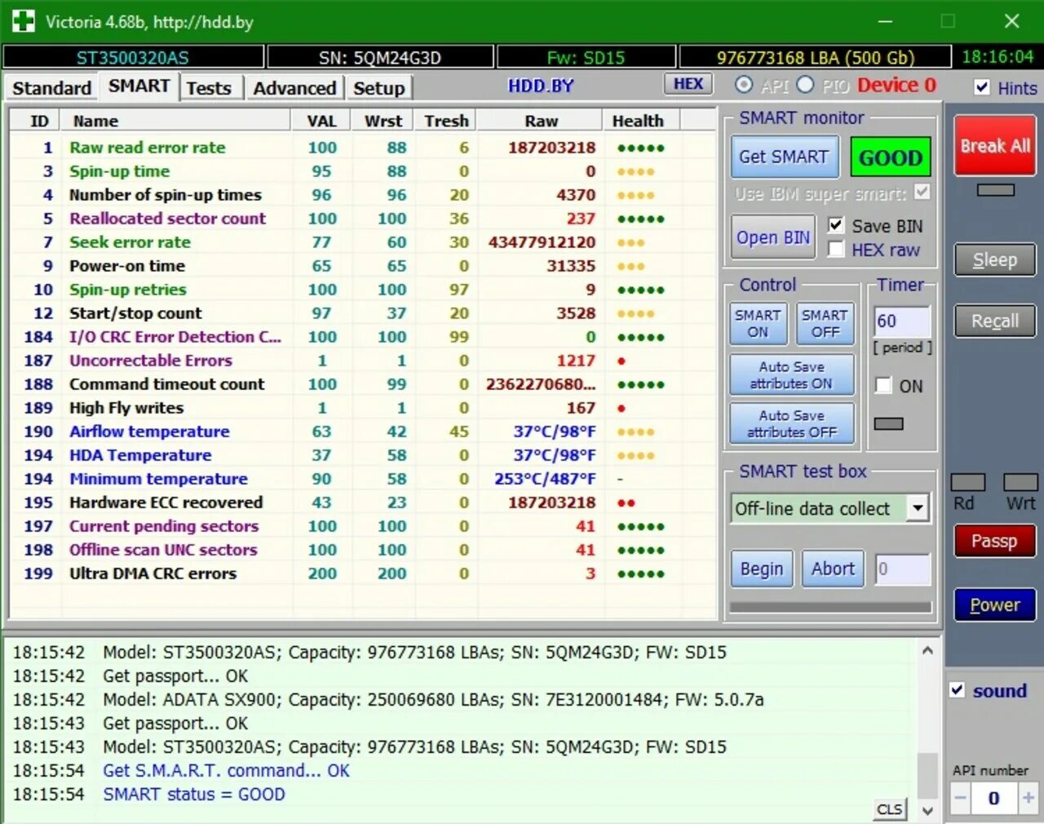Click the Timer period input field

(901, 321)
